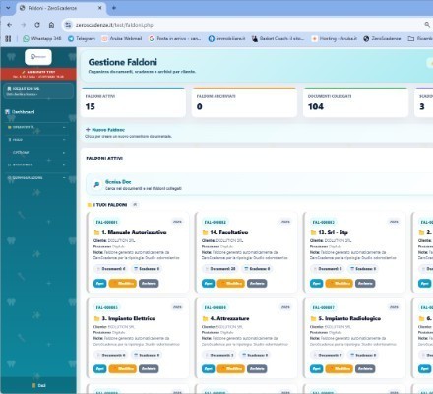Open folder card 1. Manuale Autorizzativo title
The image size is (433, 394).
pos(134,232)
